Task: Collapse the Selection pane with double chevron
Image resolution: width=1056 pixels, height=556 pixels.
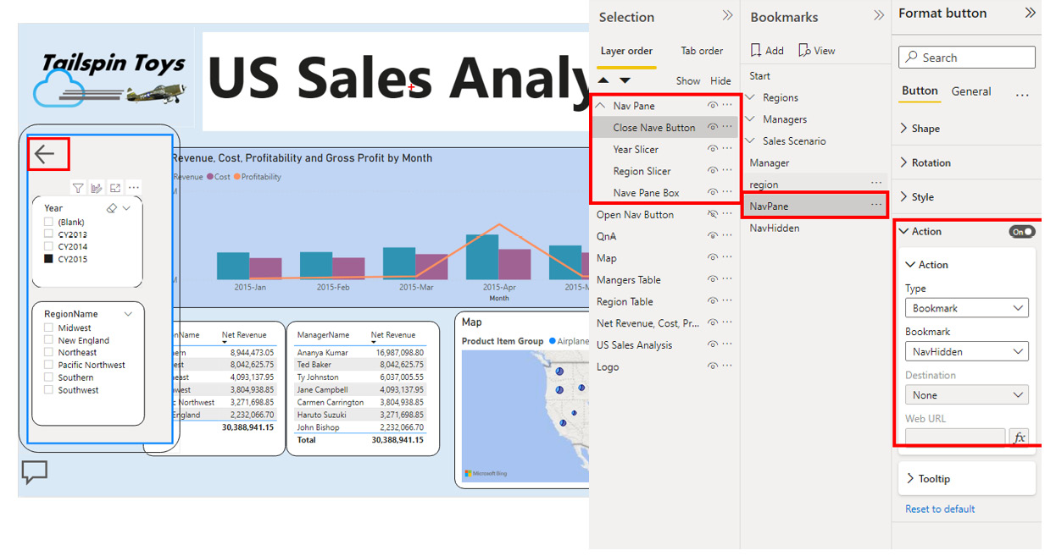Action: tap(726, 16)
